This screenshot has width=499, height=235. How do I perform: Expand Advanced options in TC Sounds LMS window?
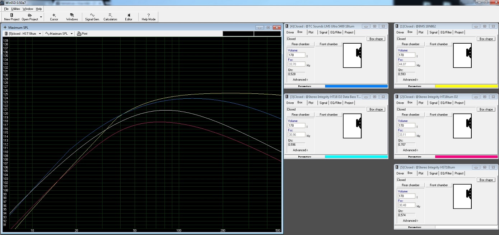click(x=300, y=80)
